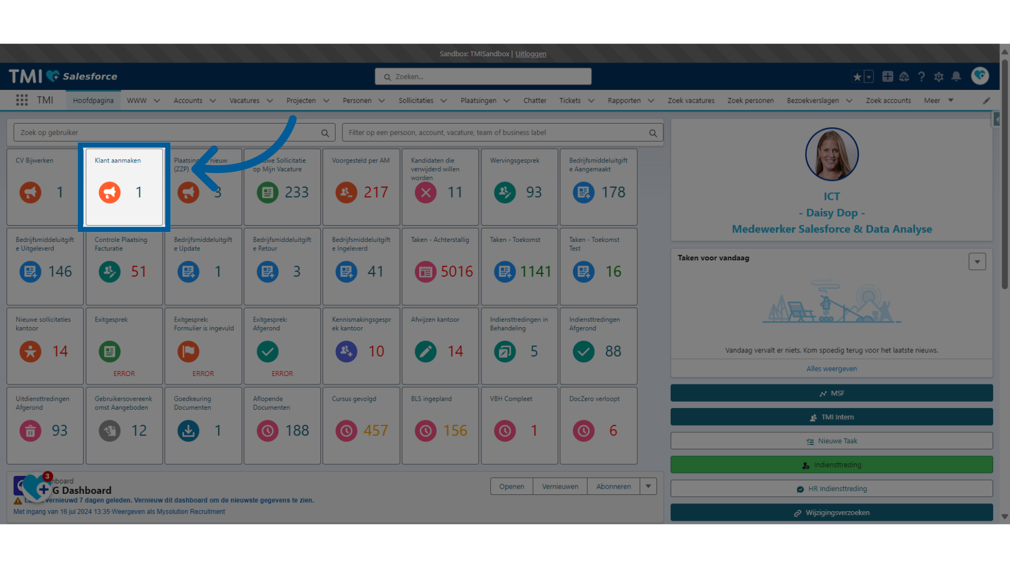Viewport: 1010px width, 568px height.
Task: Click the Zoek personen navigation item
Action: (x=751, y=100)
